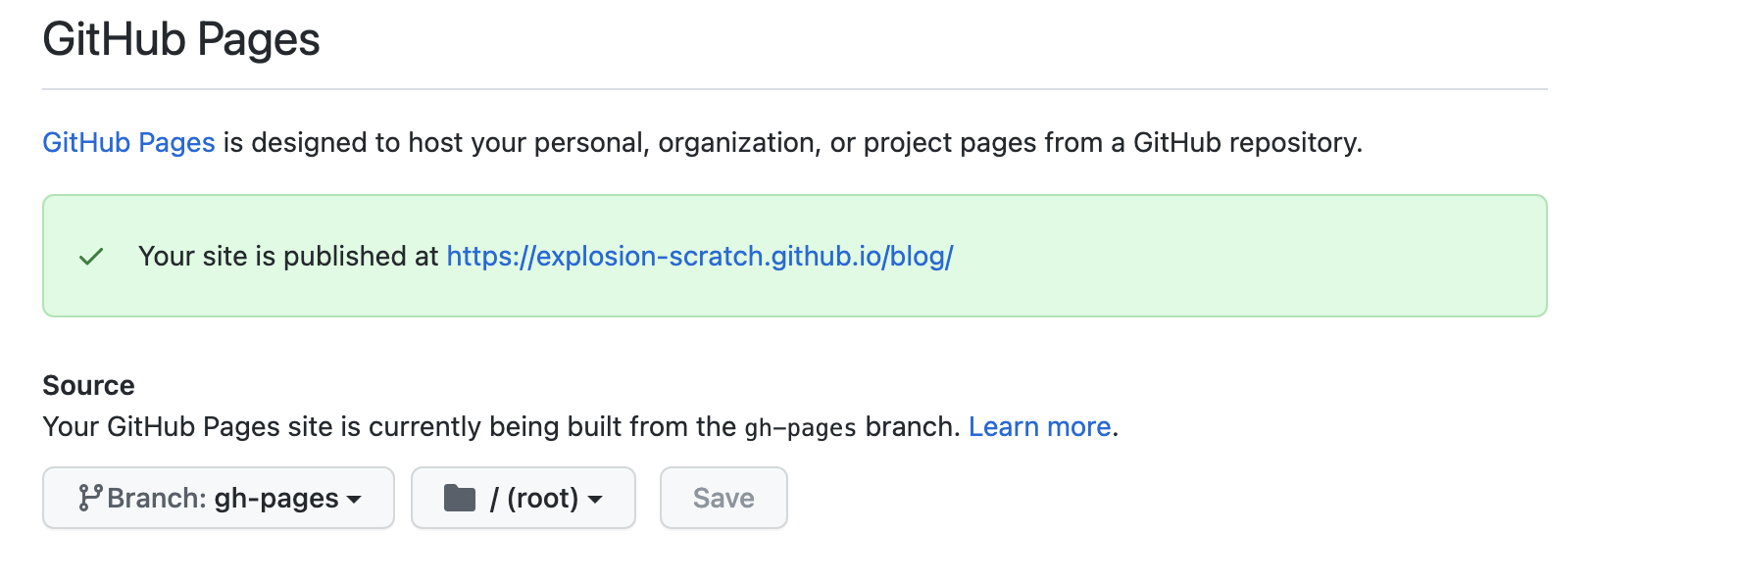
Task: Open the '/ (root)' folder dropdown
Action: (523, 498)
